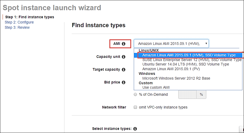The width and height of the screenshot is (244, 133).
Task: Select Step 1: Find instance types
Action: pos(30,17)
